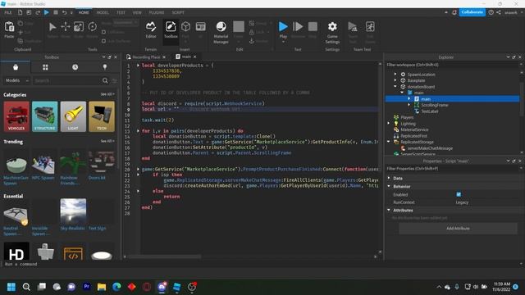Collapse donationBoard in Explorer
Screen dimensions: 525x295
395,86
